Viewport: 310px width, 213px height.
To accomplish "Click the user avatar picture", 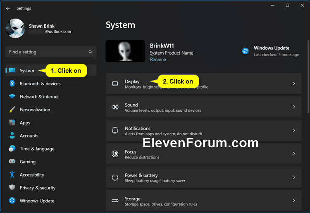I will tap(15, 28).
